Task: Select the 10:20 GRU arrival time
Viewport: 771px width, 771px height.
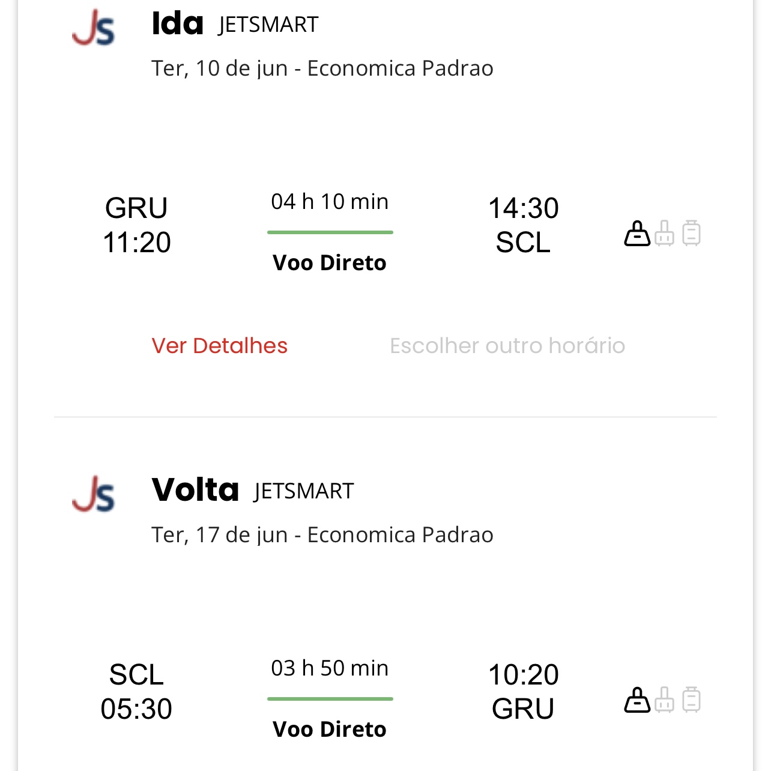Action: 523,692
